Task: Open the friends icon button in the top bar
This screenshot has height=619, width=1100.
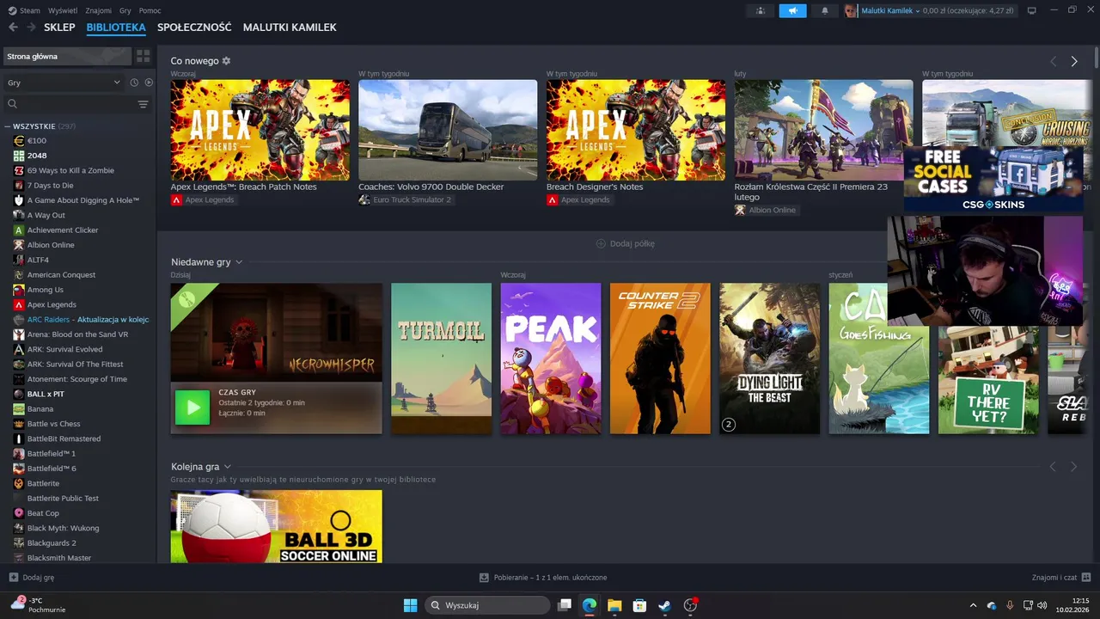Action: [760, 10]
